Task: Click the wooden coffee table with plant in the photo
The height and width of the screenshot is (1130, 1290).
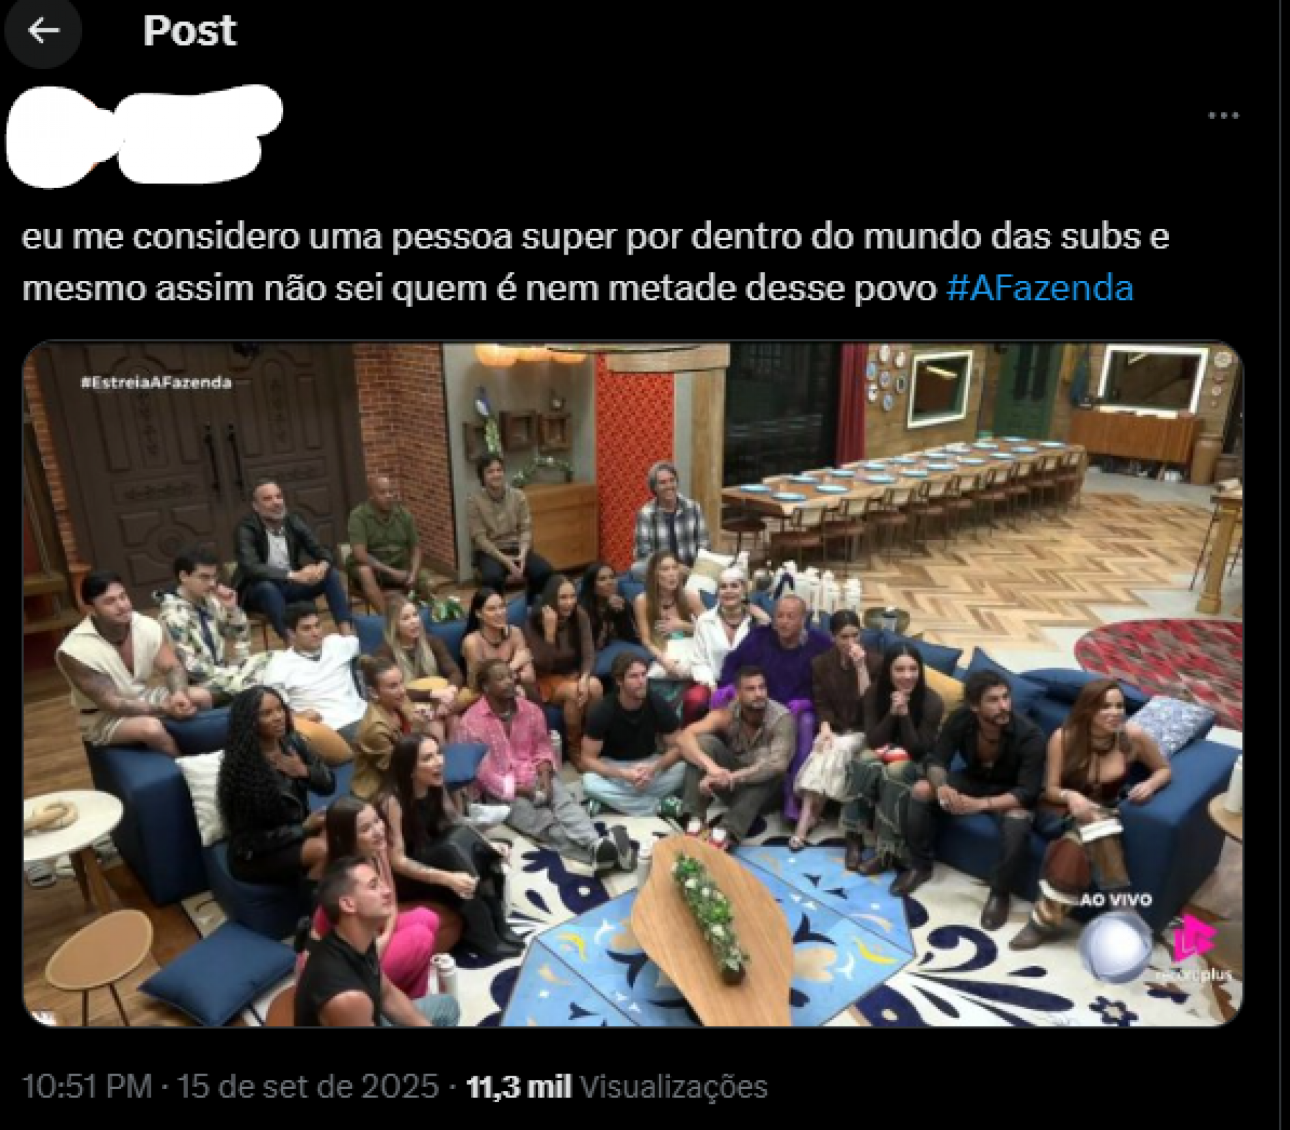Action: 714,928
